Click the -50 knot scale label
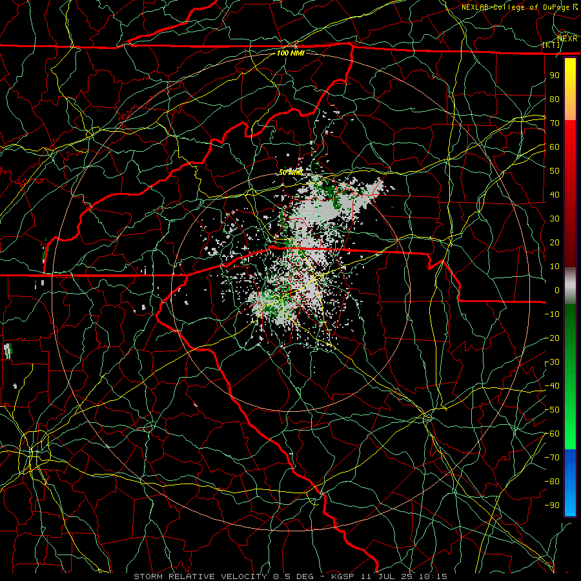 click(552, 410)
